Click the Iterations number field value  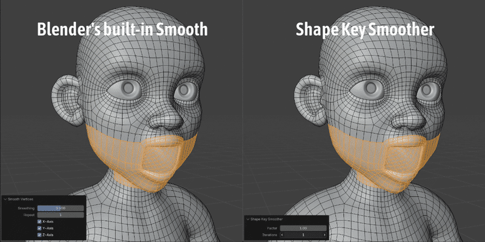coord(303,235)
